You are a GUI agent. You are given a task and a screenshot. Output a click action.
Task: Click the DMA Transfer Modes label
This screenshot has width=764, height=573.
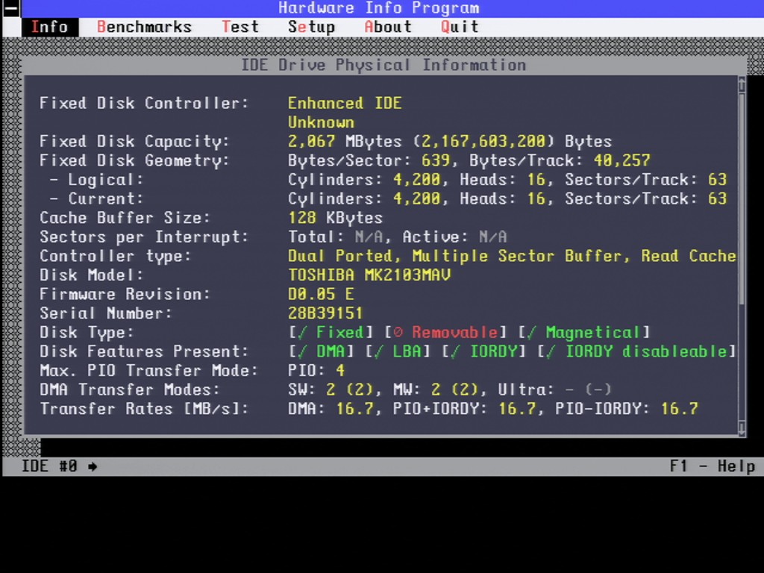pos(129,389)
